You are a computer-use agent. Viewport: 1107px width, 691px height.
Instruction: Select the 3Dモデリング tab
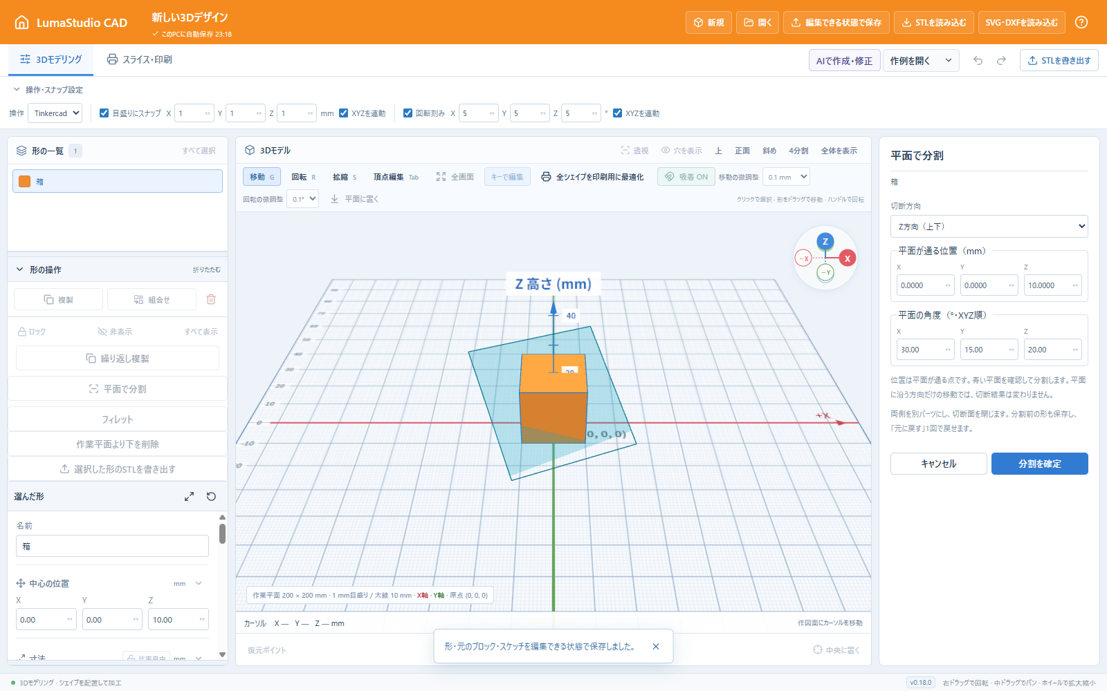click(x=51, y=59)
